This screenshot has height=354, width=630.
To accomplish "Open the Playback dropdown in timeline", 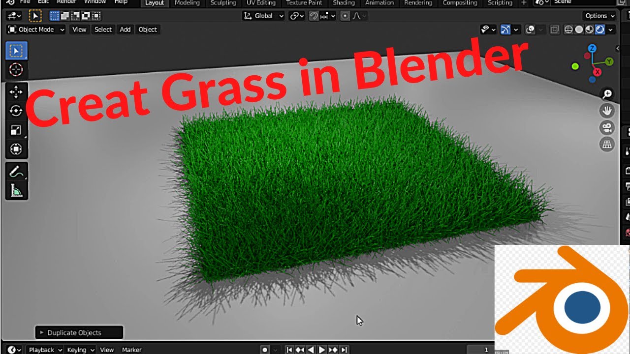I will (45, 350).
